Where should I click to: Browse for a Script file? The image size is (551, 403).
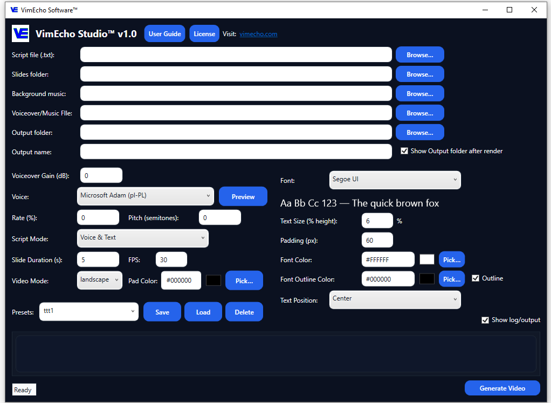pyautogui.click(x=419, y=54)
